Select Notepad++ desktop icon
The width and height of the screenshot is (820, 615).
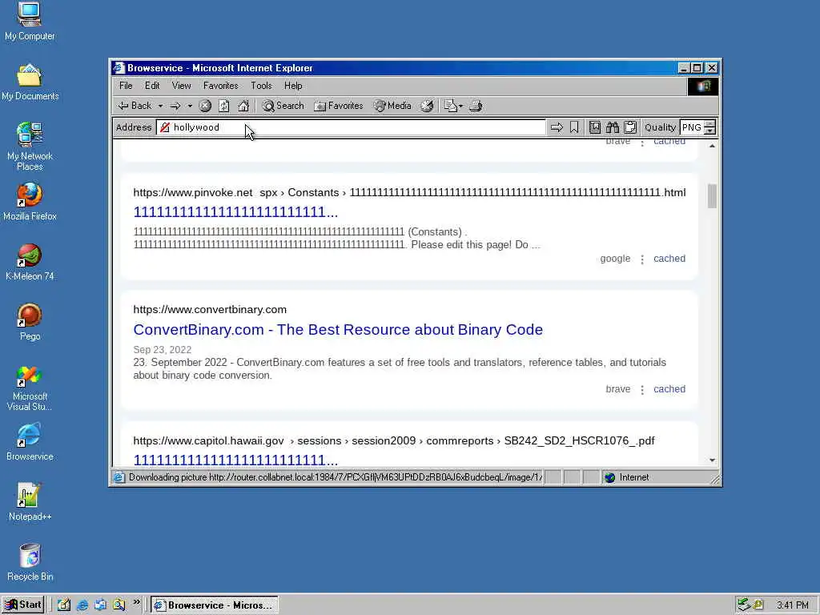click(x=30, y=502)
